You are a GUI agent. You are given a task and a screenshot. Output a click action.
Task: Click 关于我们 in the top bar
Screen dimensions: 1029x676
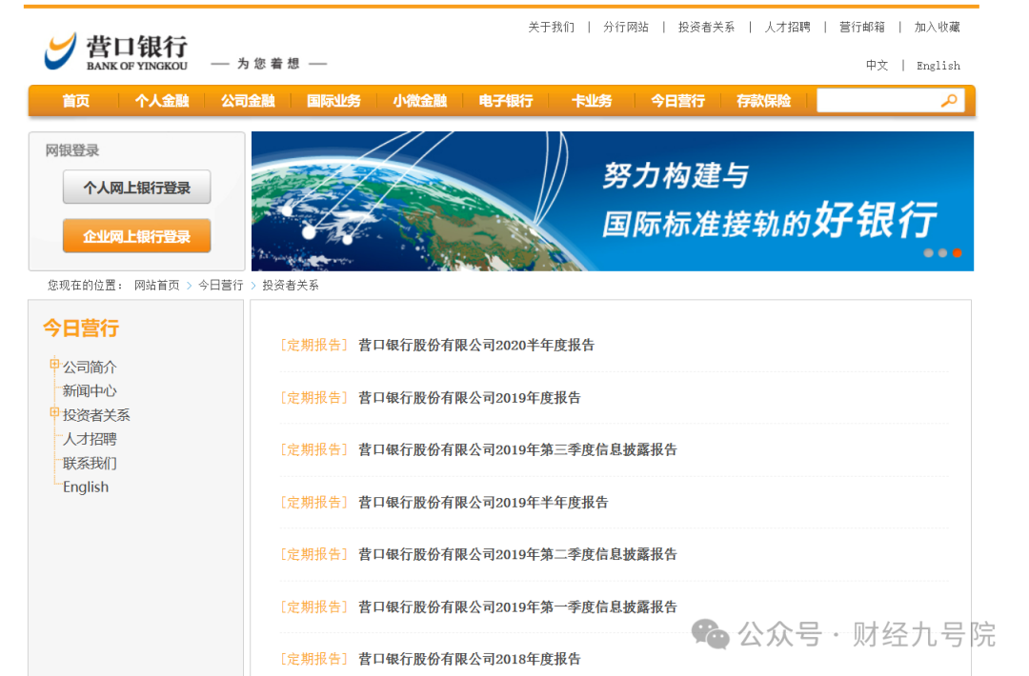pyautogui.click(x=551, y=27)
